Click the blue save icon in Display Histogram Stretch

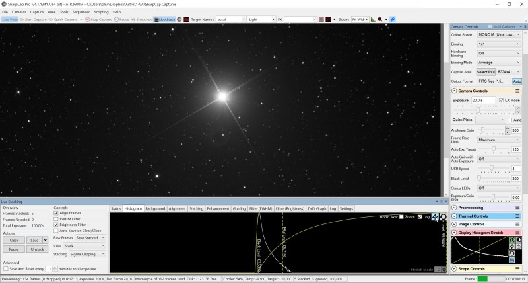(512, 260)
